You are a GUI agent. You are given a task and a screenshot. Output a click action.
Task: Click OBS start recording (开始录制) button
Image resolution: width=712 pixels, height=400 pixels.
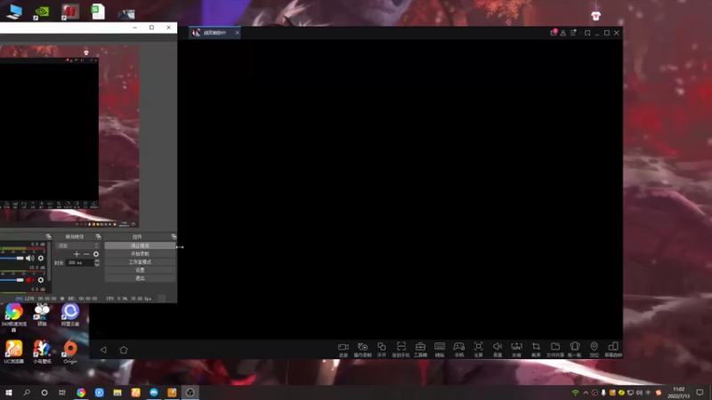(140, 253)
